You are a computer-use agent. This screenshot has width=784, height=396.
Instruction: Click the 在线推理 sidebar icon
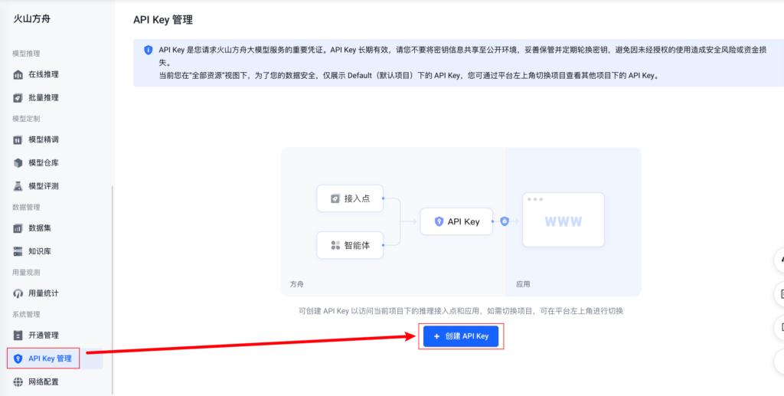tap(18, 74)
